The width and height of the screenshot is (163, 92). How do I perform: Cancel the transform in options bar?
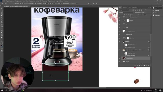pyautogui.click(x=93, y=4)
